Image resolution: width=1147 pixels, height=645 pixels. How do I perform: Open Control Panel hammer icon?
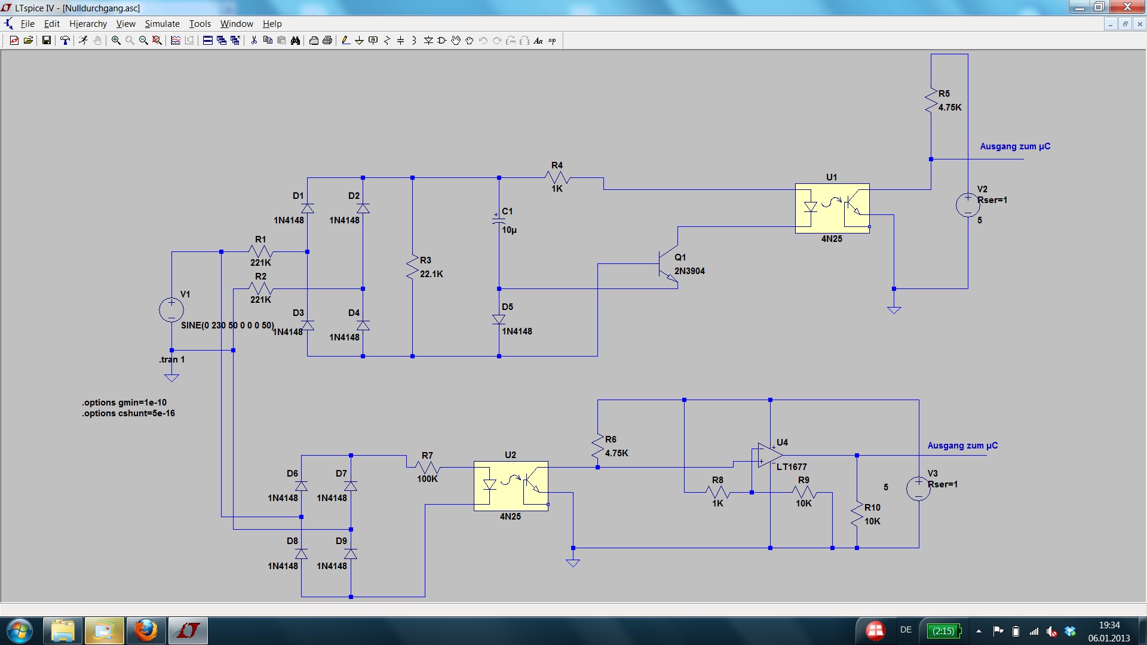(65, 41)
